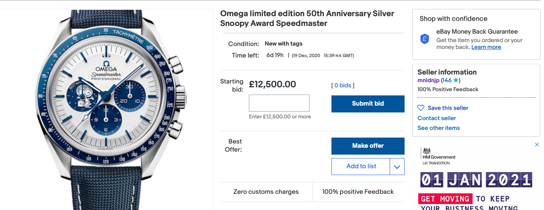This screenshot has width=544, height=210.
Task: Click the Save this seller link
Action: pos(448,108)
